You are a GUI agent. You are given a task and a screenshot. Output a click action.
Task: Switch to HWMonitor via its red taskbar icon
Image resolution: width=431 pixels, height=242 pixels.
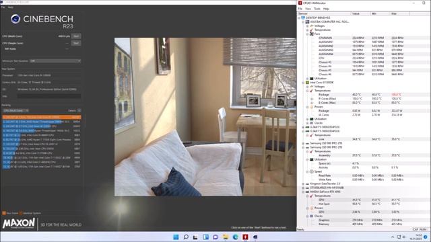pyautogui.click(x=245, y=237)
